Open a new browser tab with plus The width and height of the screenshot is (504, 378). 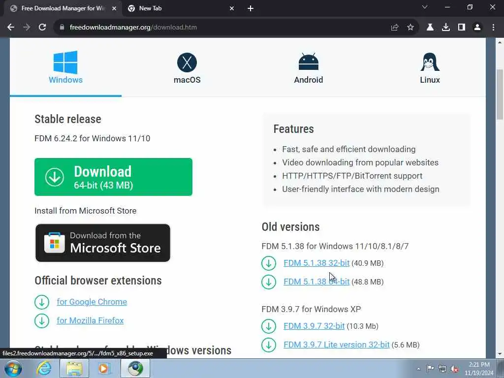tap(251, 9)
